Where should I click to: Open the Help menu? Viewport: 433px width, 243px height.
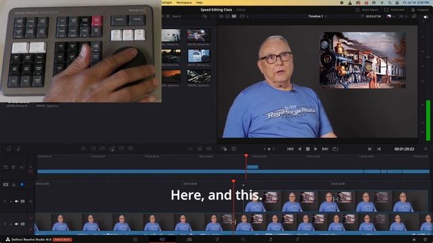coord(199,3)
